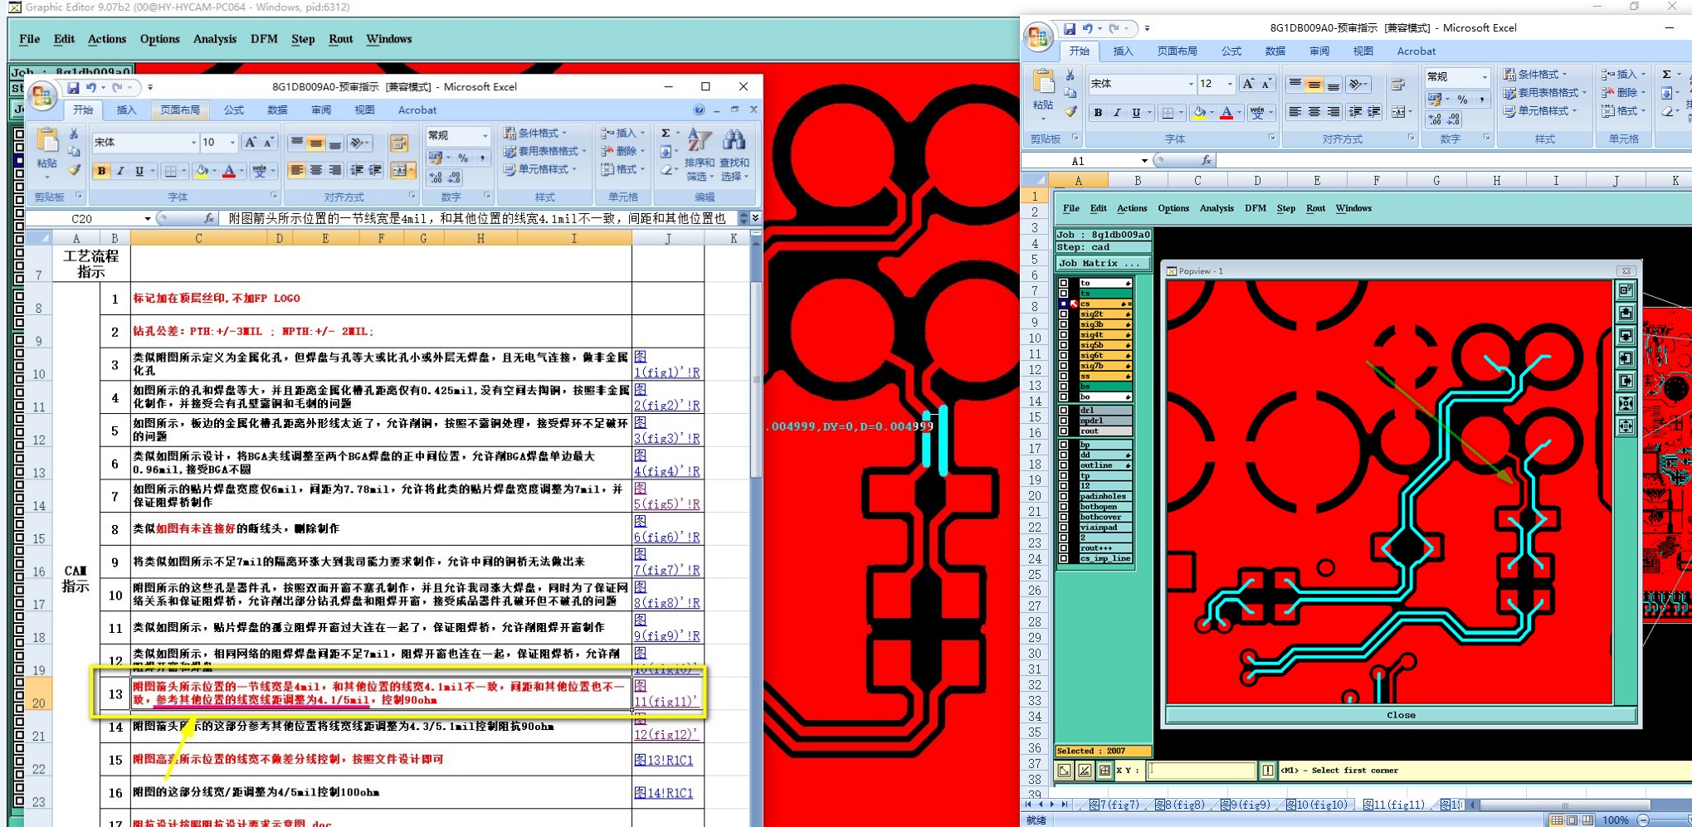The height and width of the screenshot is (827, 1692).
Task: Open number format 常规 dropdown in left Excel
Action: click(485, 135)
